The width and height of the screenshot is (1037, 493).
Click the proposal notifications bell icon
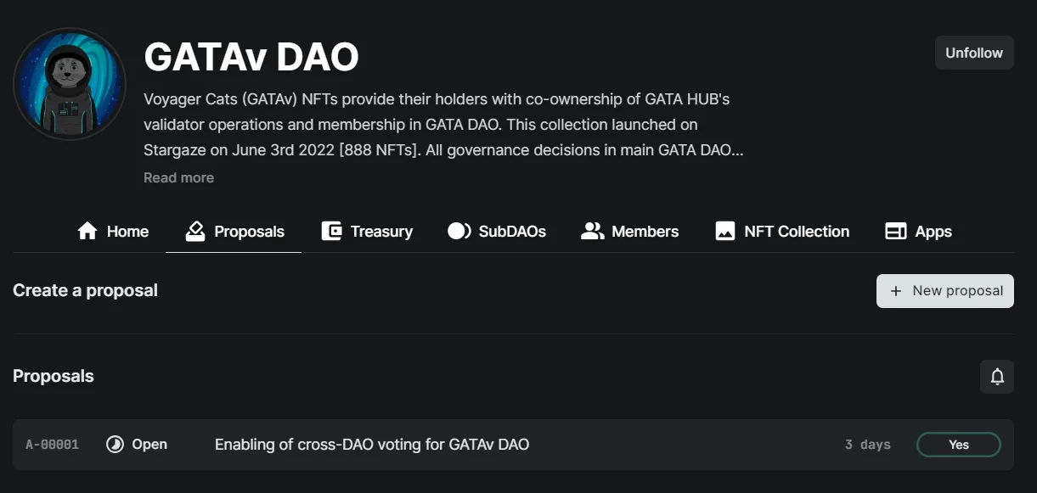point(997,377)
